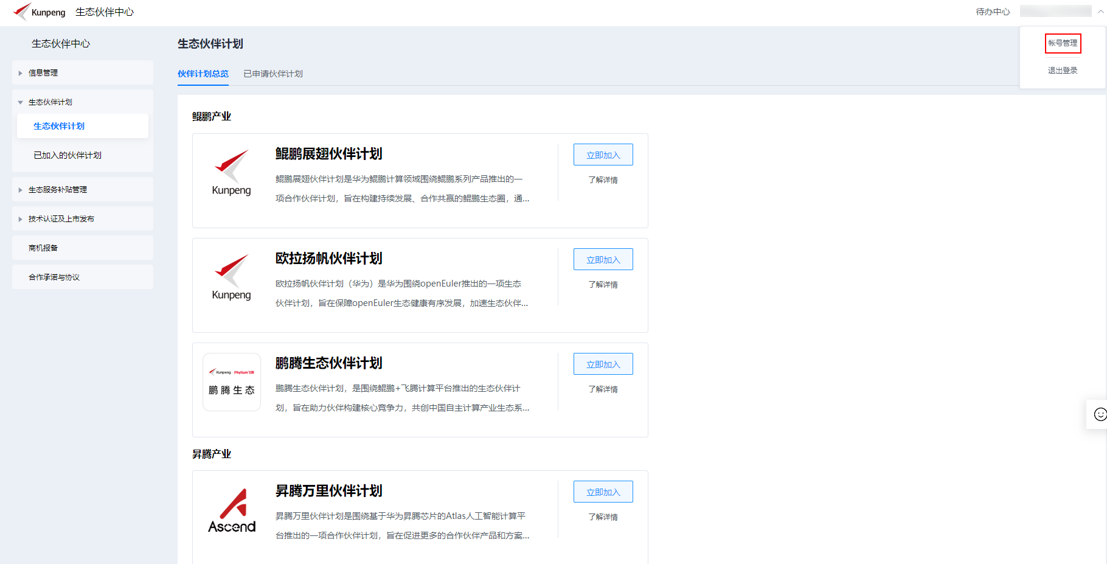The height and width of the screenshot is (564, 1107).
Task: Expand the 生态服务补贴管理 section
Action: pos(83,189)
